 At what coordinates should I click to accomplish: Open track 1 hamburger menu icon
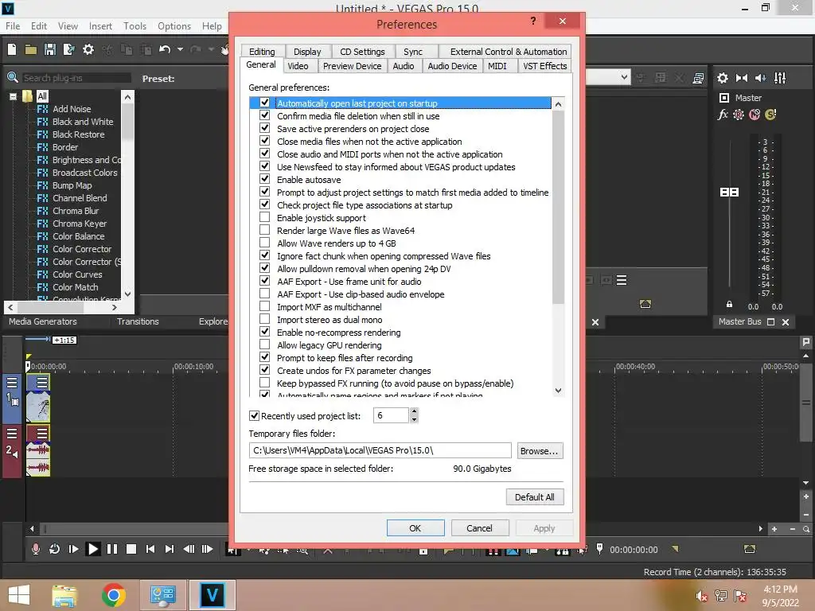pyautogui.click(x=12, y=383)
